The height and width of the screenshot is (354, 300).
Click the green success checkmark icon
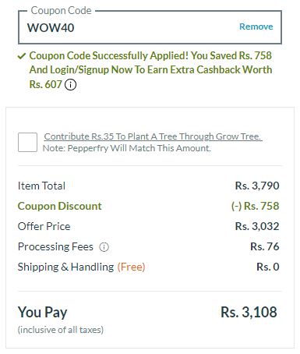pyautogui.click(x=22, y=56)
